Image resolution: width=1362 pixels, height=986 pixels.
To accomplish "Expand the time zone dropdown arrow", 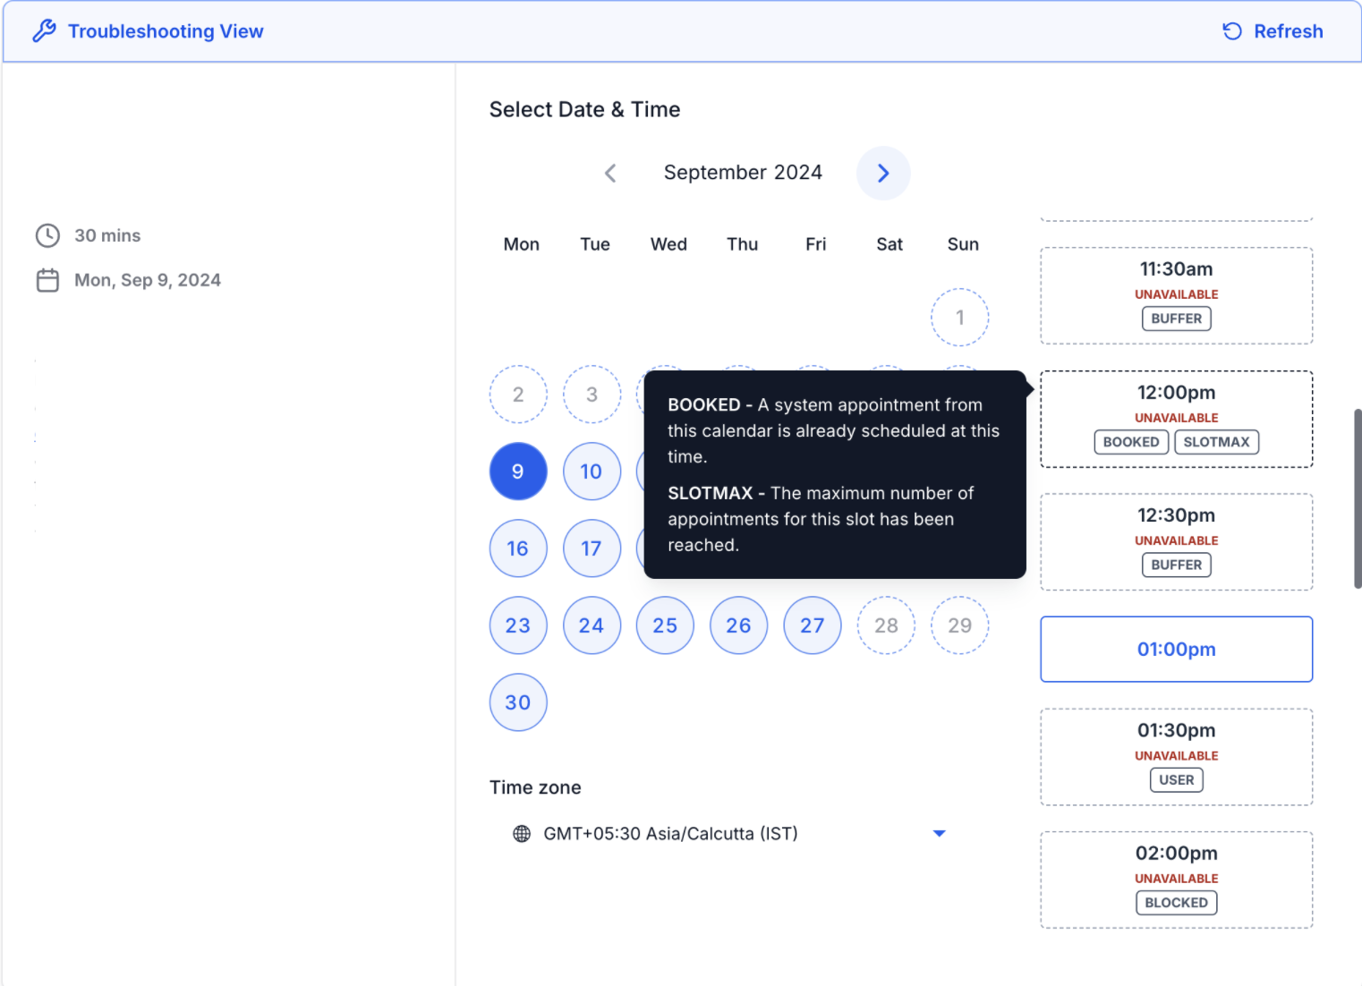I will point(939,834).
